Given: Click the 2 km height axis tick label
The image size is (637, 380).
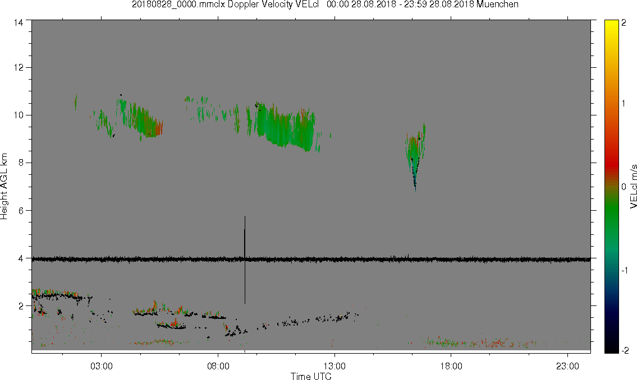Looking at the screenshot, I should (x=21, y=306).
